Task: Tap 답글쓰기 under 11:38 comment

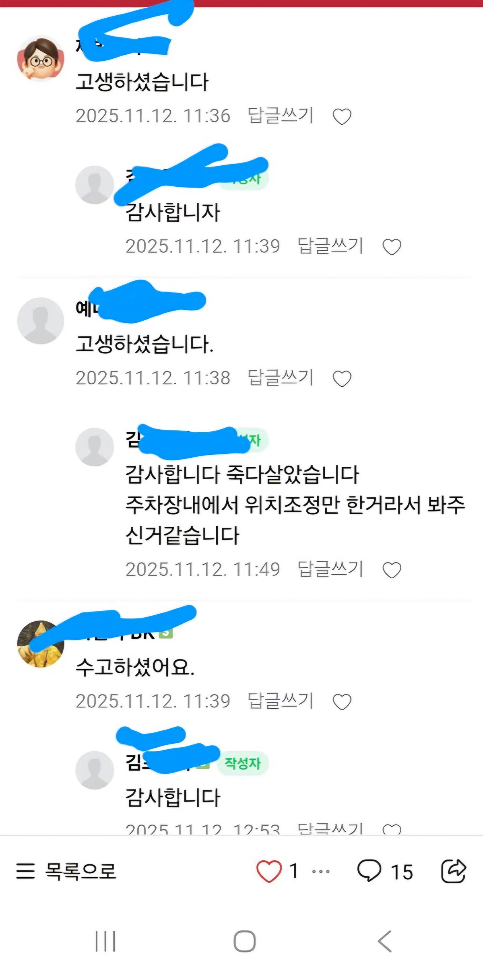Action: [x=281, y=378]
